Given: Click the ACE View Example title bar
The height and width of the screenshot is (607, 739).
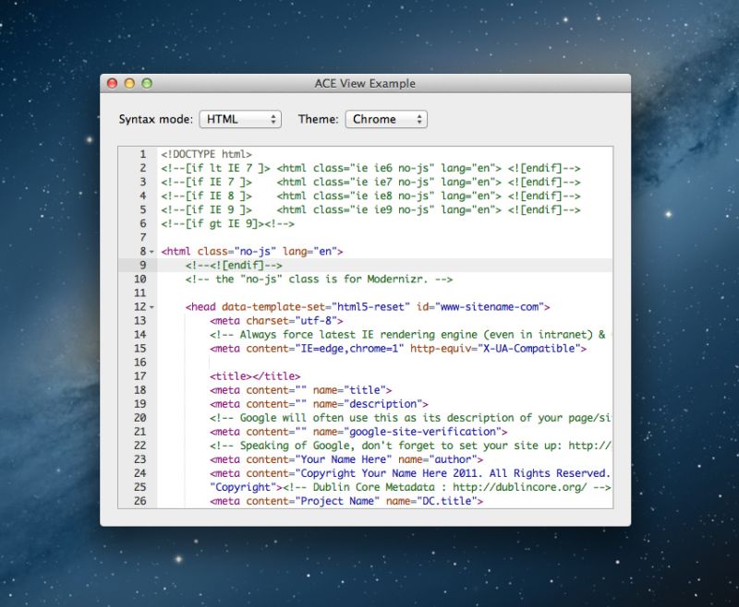Looking at the screenshot, I should point(365,83).
